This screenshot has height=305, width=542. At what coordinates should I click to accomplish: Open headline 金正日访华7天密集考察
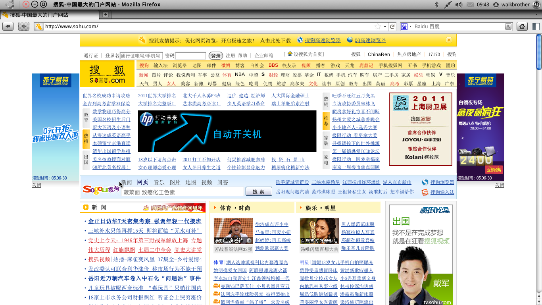click(x=119, y=221)
